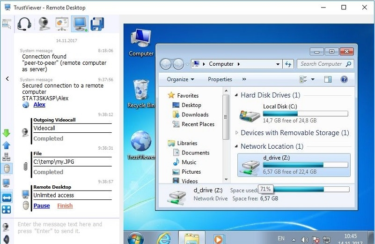Click the floppy disk file transfer icon
Viewport: 375px width, 244px height.
click(x=97, y=23)
